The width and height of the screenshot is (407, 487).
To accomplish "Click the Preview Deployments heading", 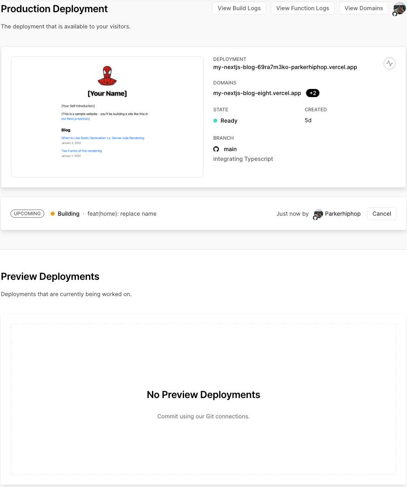I will tap(50, 277).
